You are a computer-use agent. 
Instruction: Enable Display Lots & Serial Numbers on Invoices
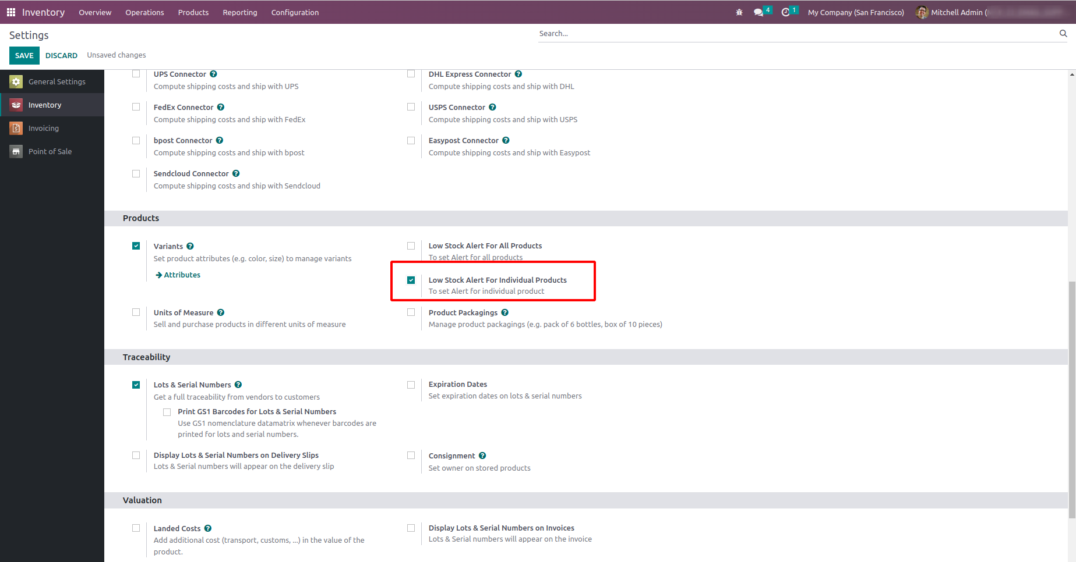[411, 528]
